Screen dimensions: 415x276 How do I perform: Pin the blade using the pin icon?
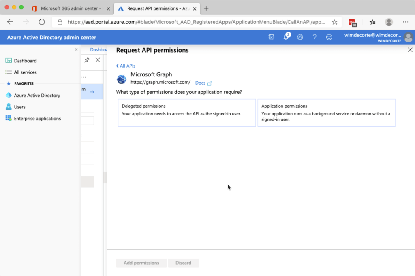(x=87, y=59)
